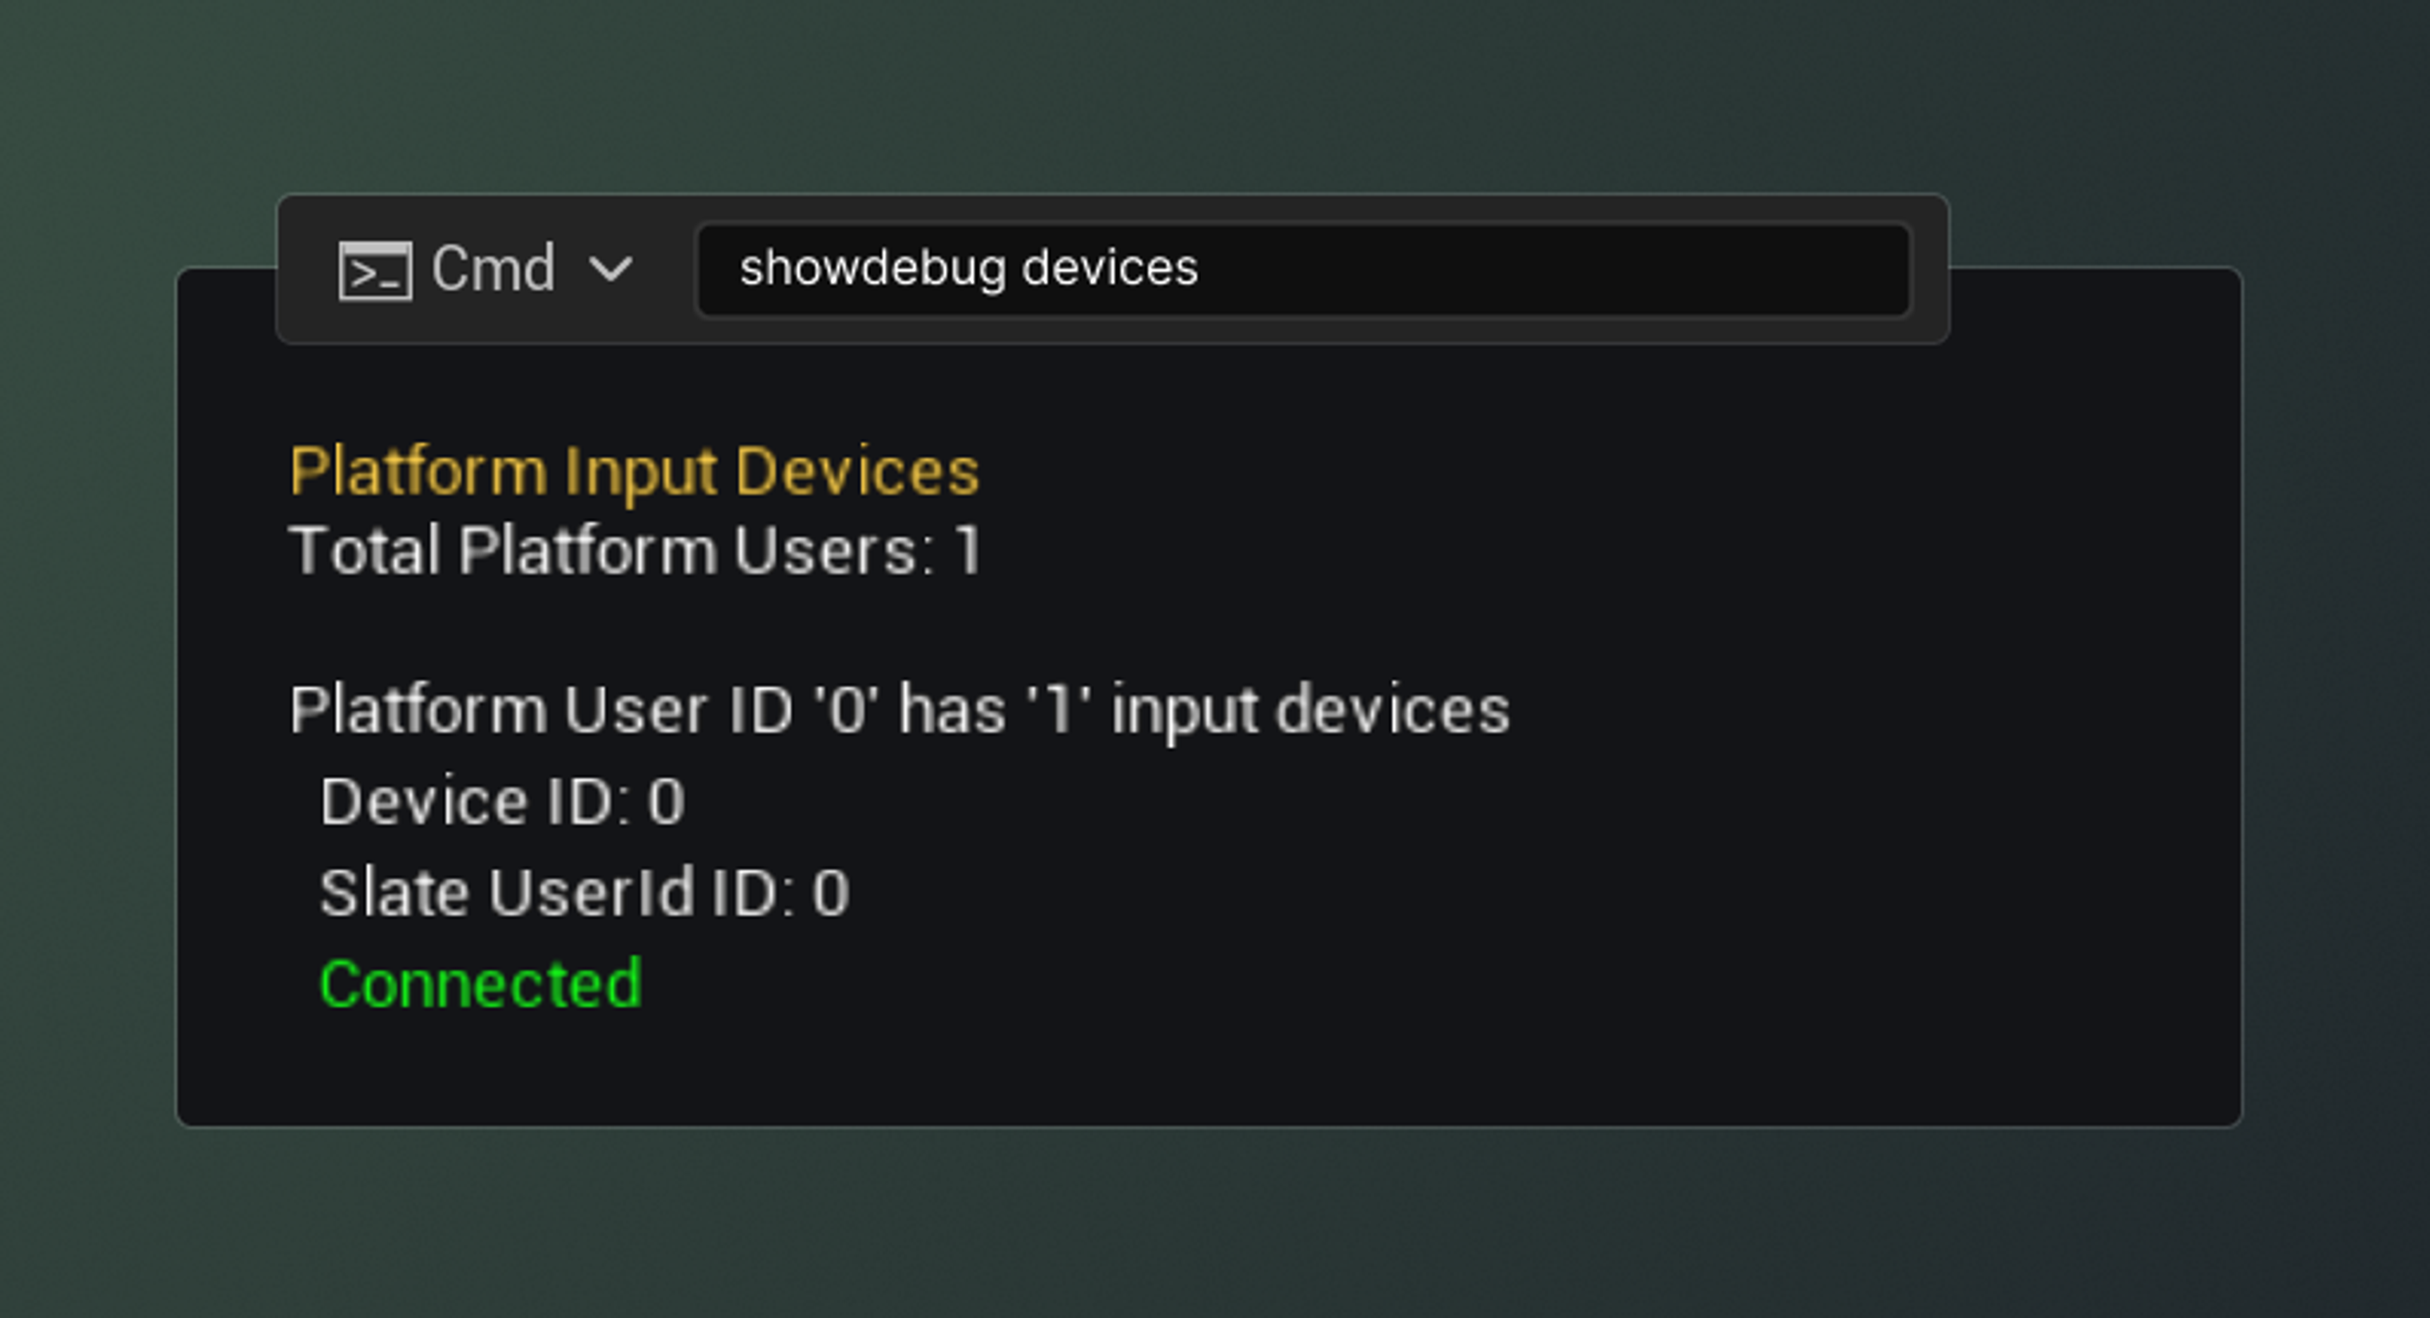This screenshot has height=1318, width=2430.
Task: Click the green "Connected" status text
Action: click(x=480, y=984)
